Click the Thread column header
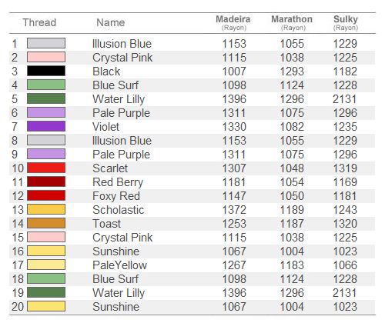Screen dimensions: 385x323 point(39,22)
